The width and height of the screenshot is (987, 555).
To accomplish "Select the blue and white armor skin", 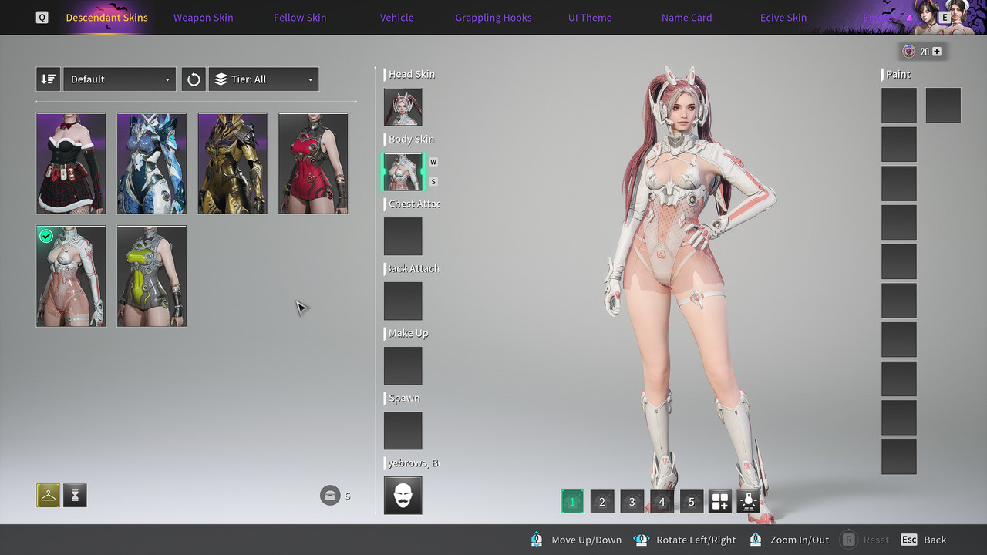I will click(x=152, y=163).
